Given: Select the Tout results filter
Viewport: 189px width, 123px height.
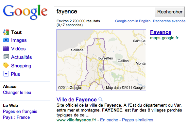Looking at the screenshot, I should [x=16, y=32].
